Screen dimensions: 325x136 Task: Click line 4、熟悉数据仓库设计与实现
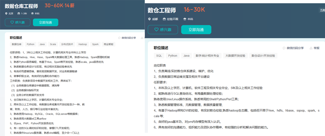41,67
